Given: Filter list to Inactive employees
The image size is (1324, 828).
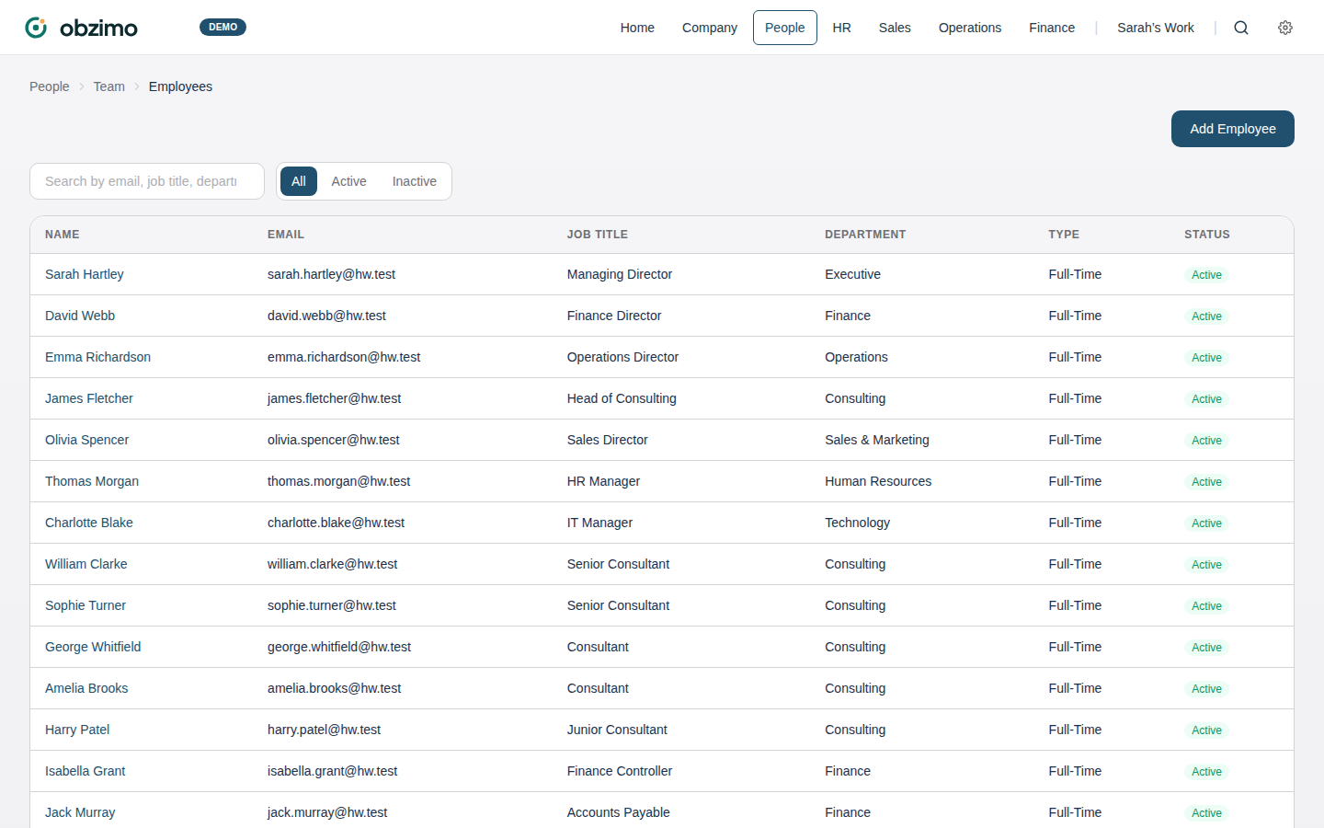Looking at the screenshot, I should [x=415, y=181].
